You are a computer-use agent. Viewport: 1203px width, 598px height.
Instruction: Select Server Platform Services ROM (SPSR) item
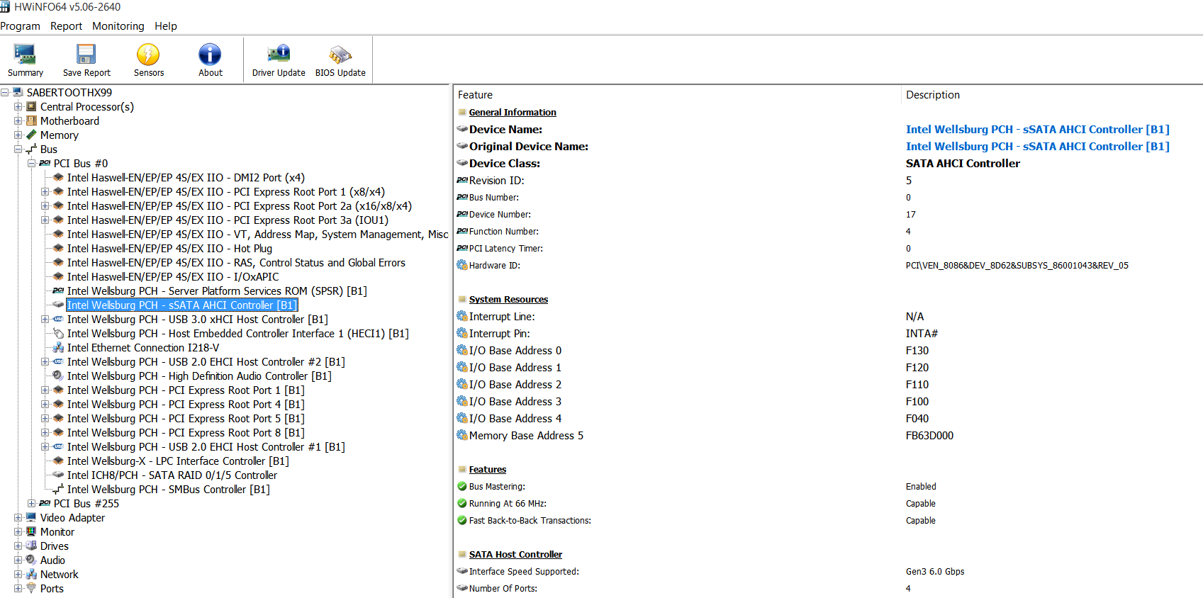tap(217, 291)
